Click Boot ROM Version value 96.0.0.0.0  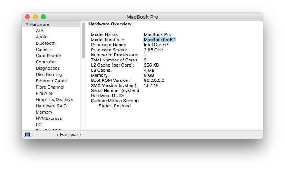point(154,80)
